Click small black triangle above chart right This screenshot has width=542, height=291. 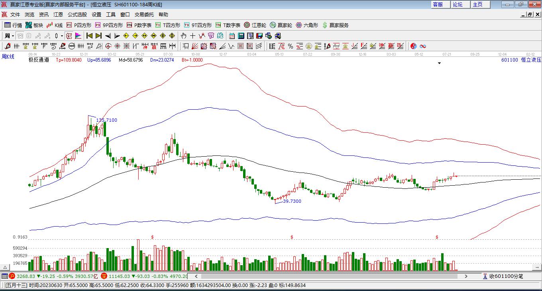439,63
